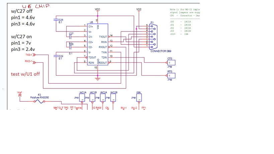
Task: Click the Vref arrow symbol
Action: point(20,95)
